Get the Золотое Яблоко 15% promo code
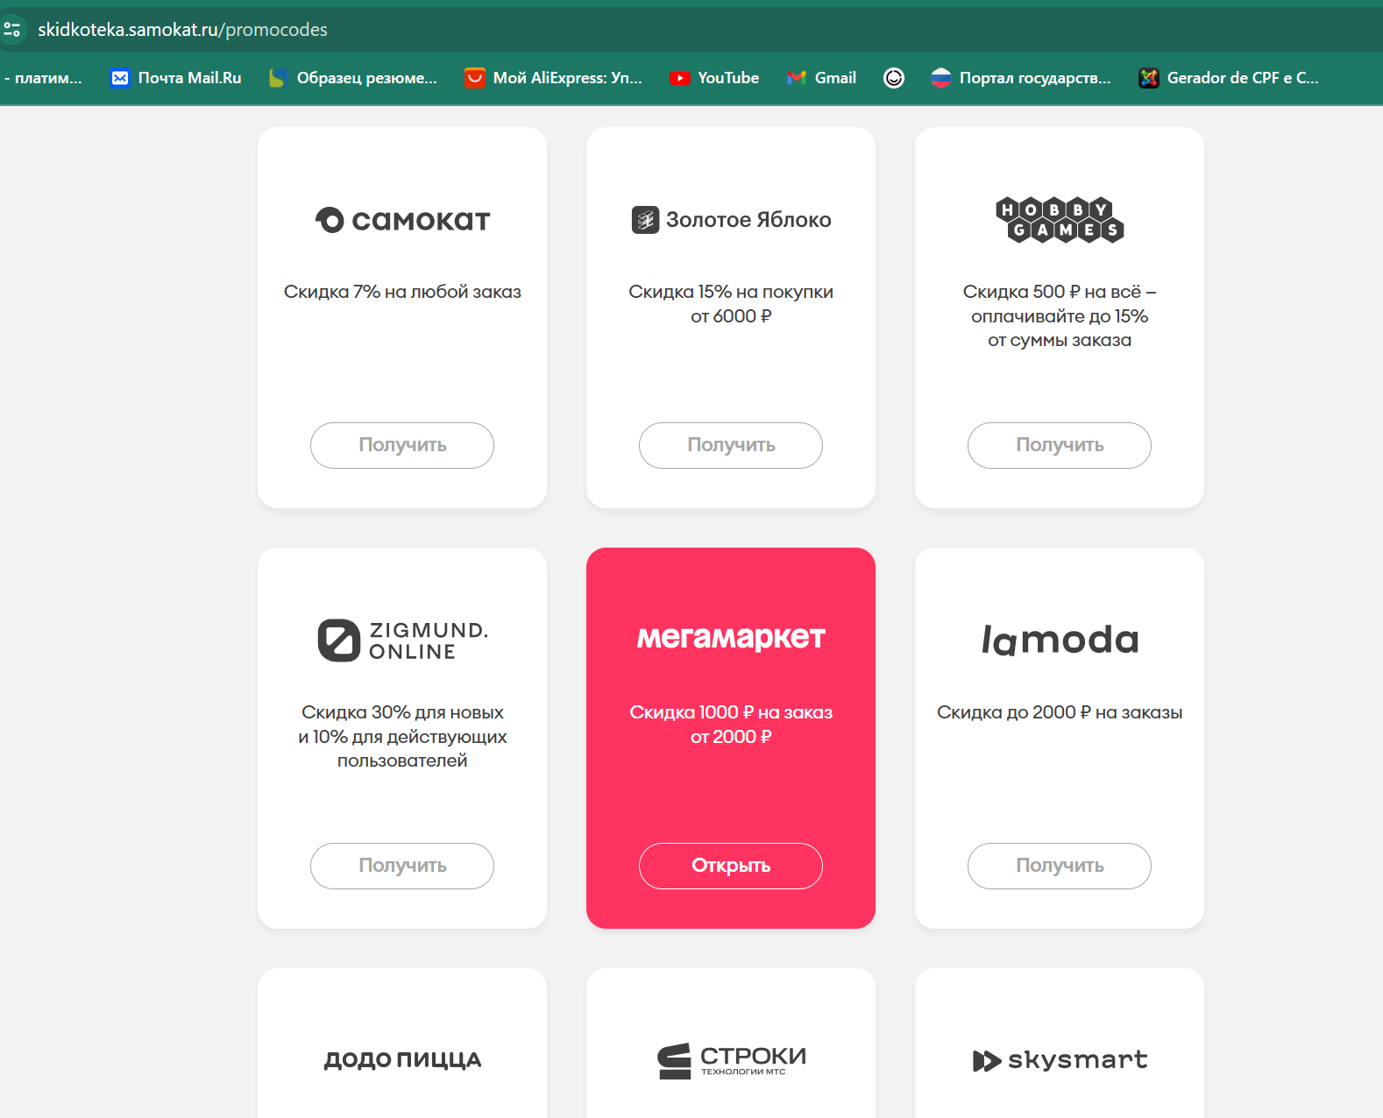Image resolution: width=1383 pixels, height=1118 pixels. point(731,445)
